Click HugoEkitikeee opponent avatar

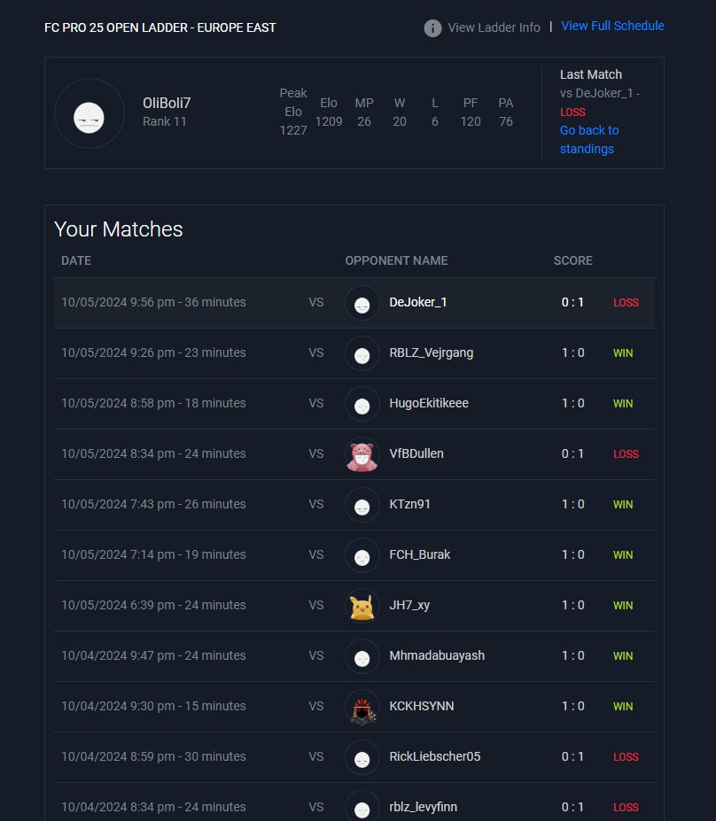(x=362, y=404)
